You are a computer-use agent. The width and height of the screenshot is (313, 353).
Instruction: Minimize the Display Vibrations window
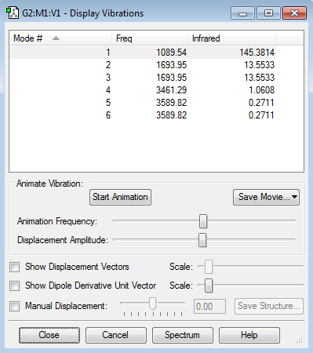[242, 13]
